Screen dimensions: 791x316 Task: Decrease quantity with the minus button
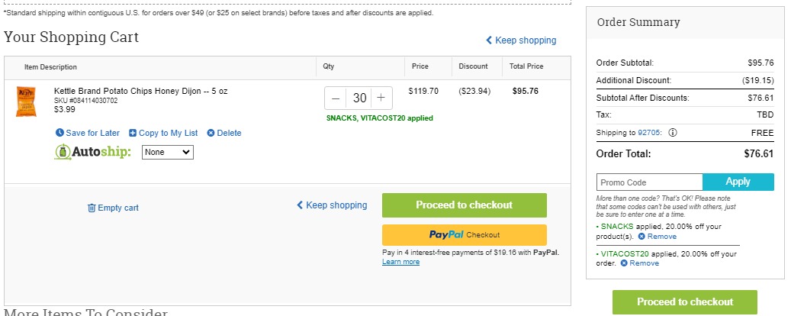pos(336,98)
